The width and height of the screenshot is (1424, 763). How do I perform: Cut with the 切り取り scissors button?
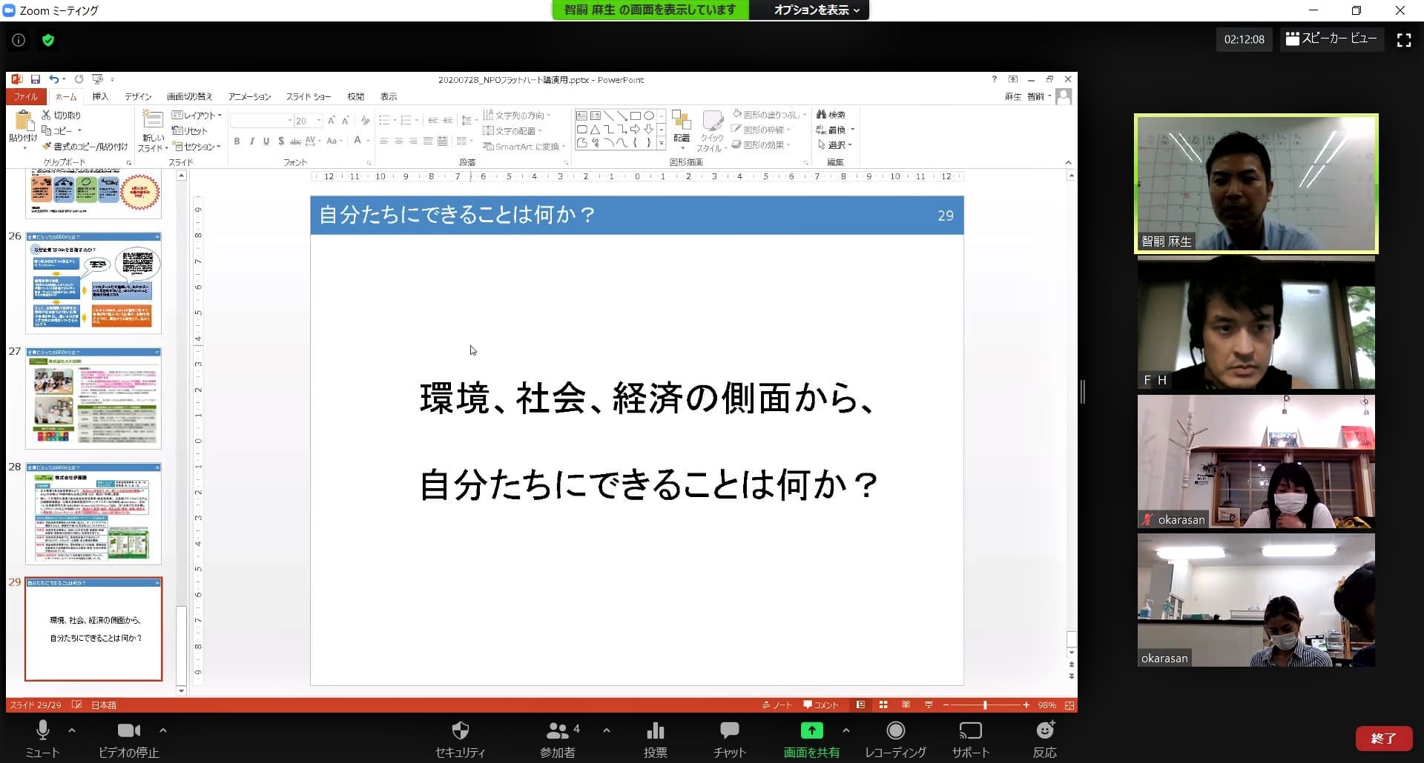point(62,115)
